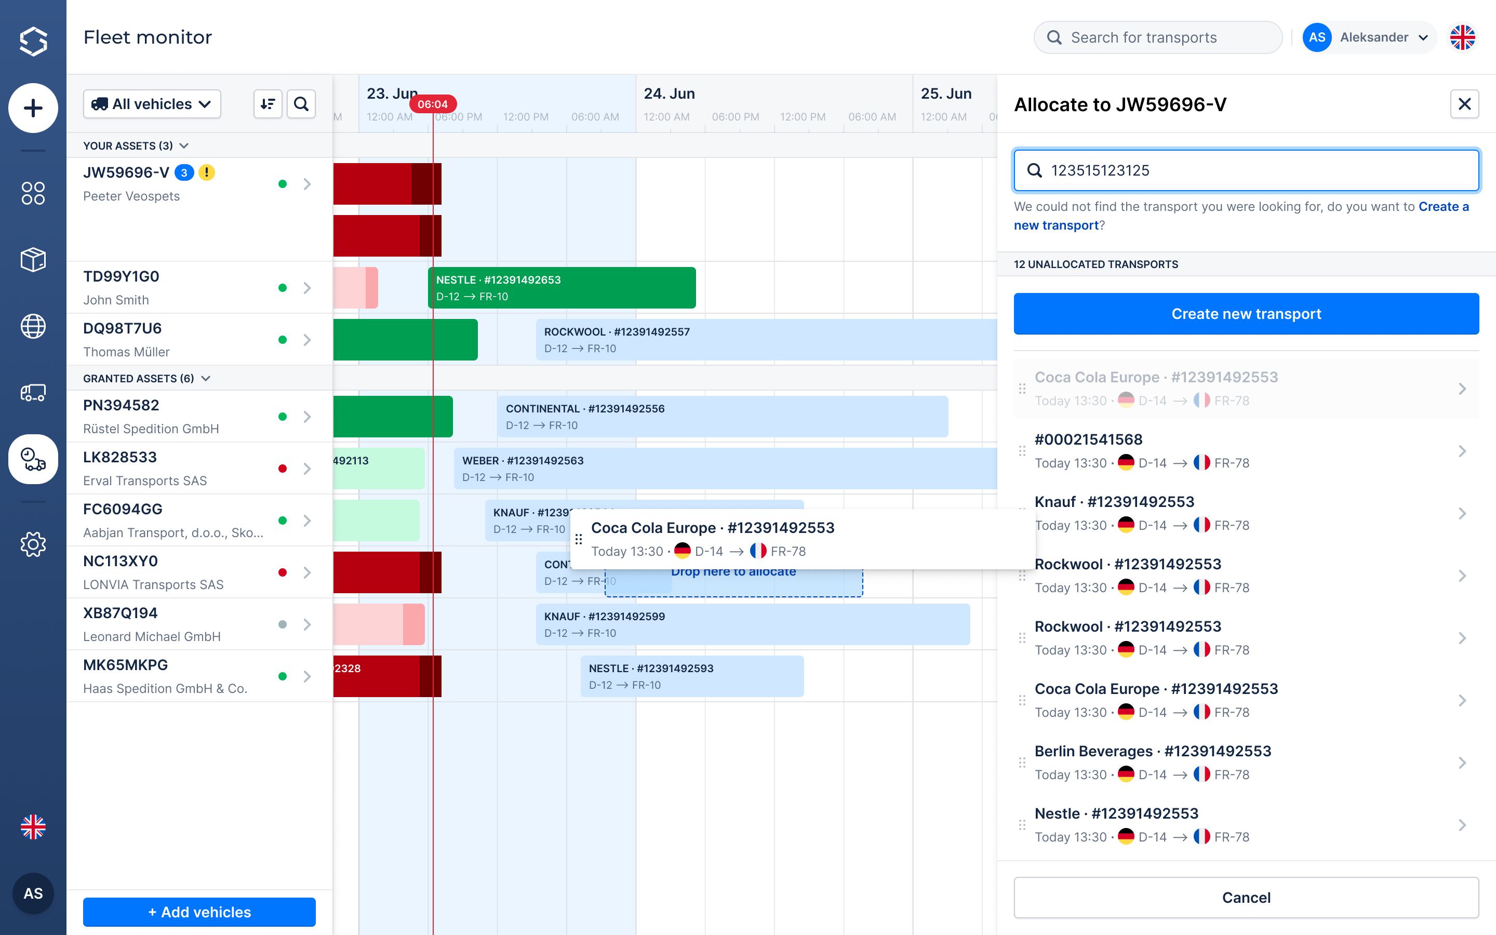Expand details for vehicle TD99Y1G0
1496x935 pixels.
coord(307,288)
